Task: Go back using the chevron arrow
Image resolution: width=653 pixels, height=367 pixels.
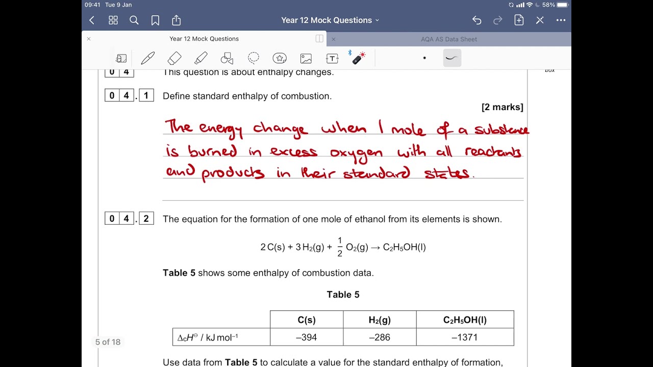Action: pos(92,20)
